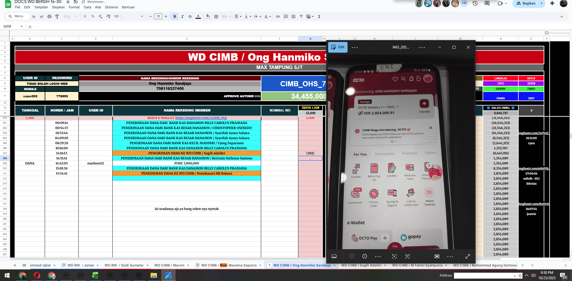572x281 pixels.
Task: Open the Ekstensi menu
Action: coord(111,7)
